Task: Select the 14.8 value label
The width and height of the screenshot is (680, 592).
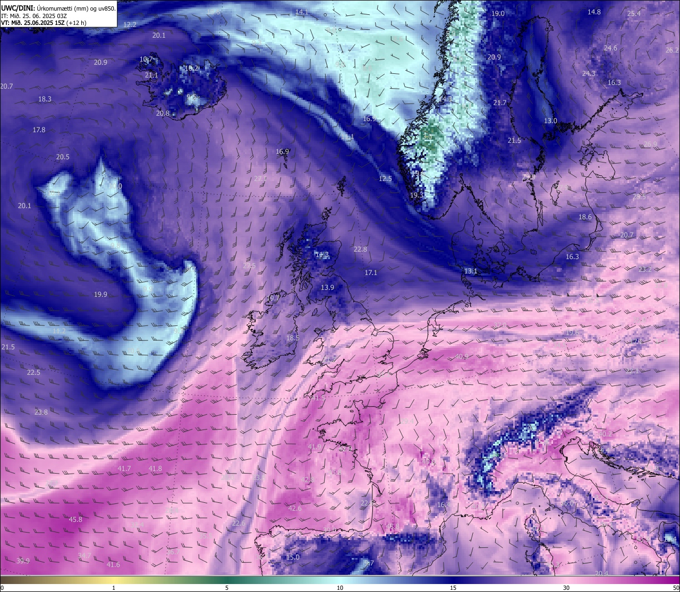Action: [594, 12]
